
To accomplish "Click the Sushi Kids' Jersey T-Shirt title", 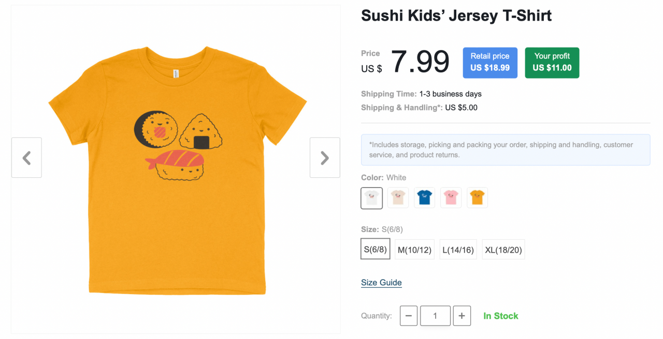I will click(456, 16).
